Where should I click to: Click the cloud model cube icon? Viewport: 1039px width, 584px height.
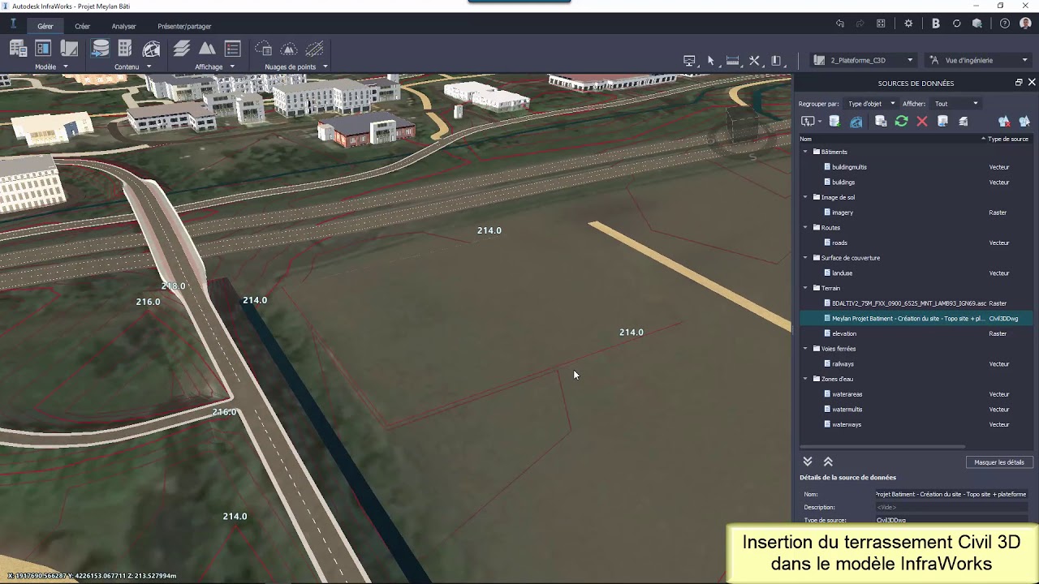(x=977, y=24)
